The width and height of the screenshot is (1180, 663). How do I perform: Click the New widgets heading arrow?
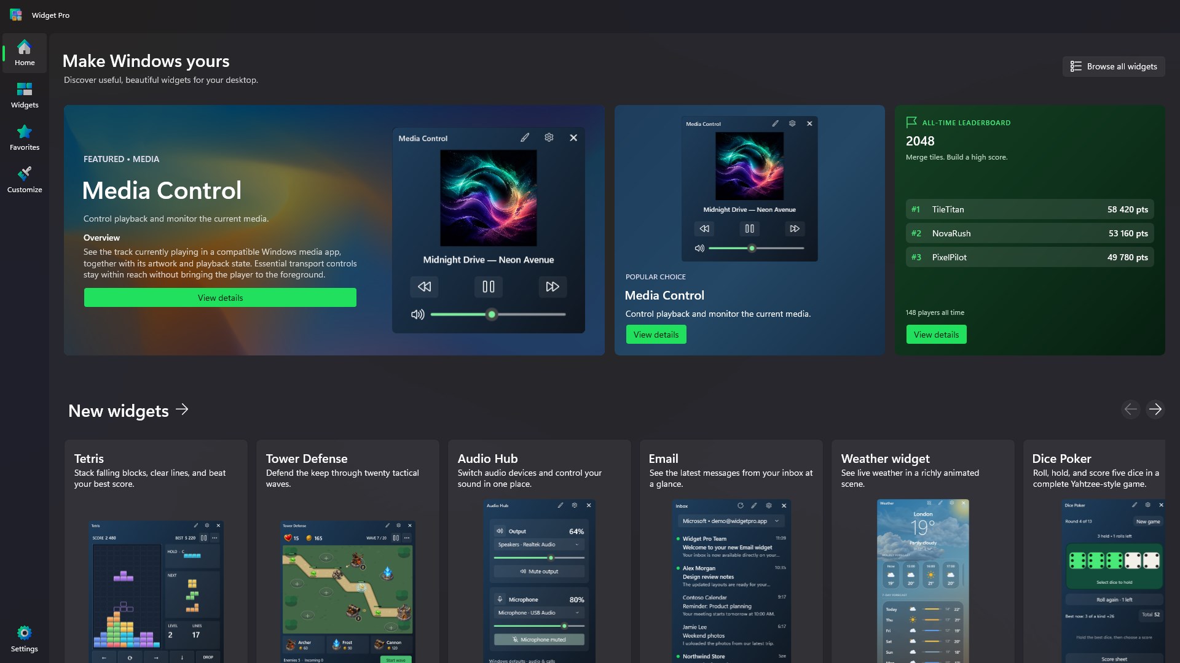[182, 409]
